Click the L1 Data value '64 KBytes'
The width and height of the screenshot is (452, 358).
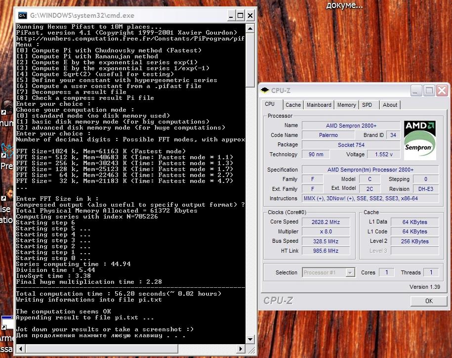pos(414,222)
